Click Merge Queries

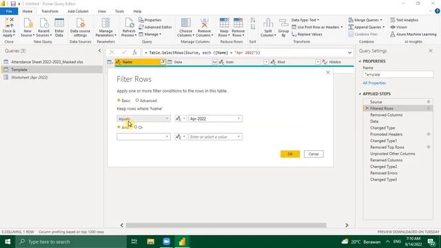(365, 20)
